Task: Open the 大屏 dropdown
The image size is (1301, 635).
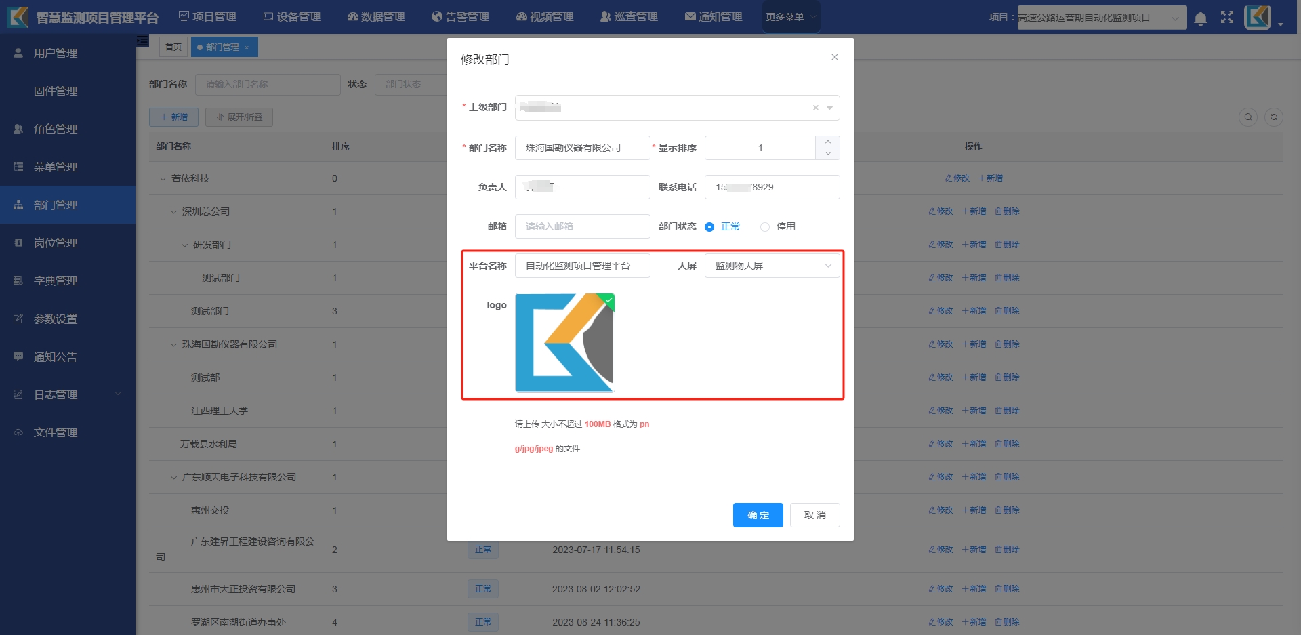Action: click(772, 266)
